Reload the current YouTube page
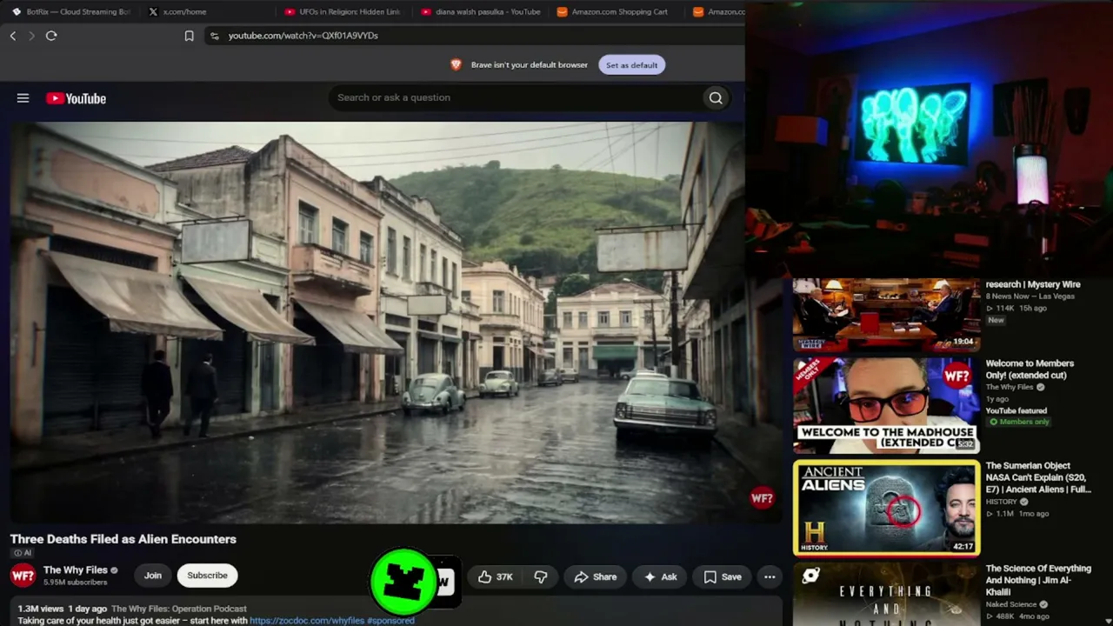 [51, 36]
